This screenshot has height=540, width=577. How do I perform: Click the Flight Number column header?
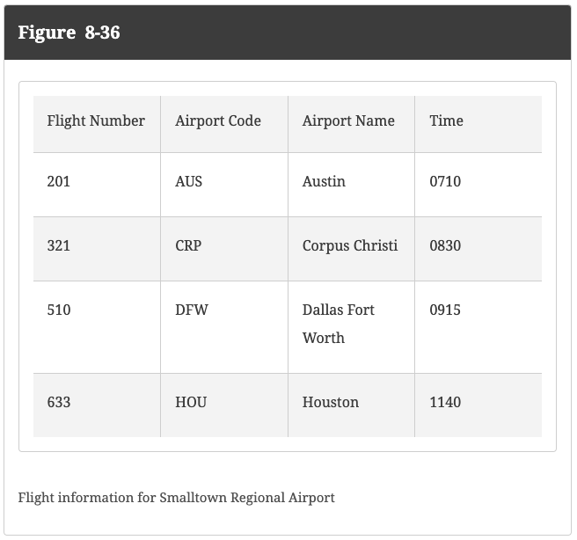(x=96, y=121)
